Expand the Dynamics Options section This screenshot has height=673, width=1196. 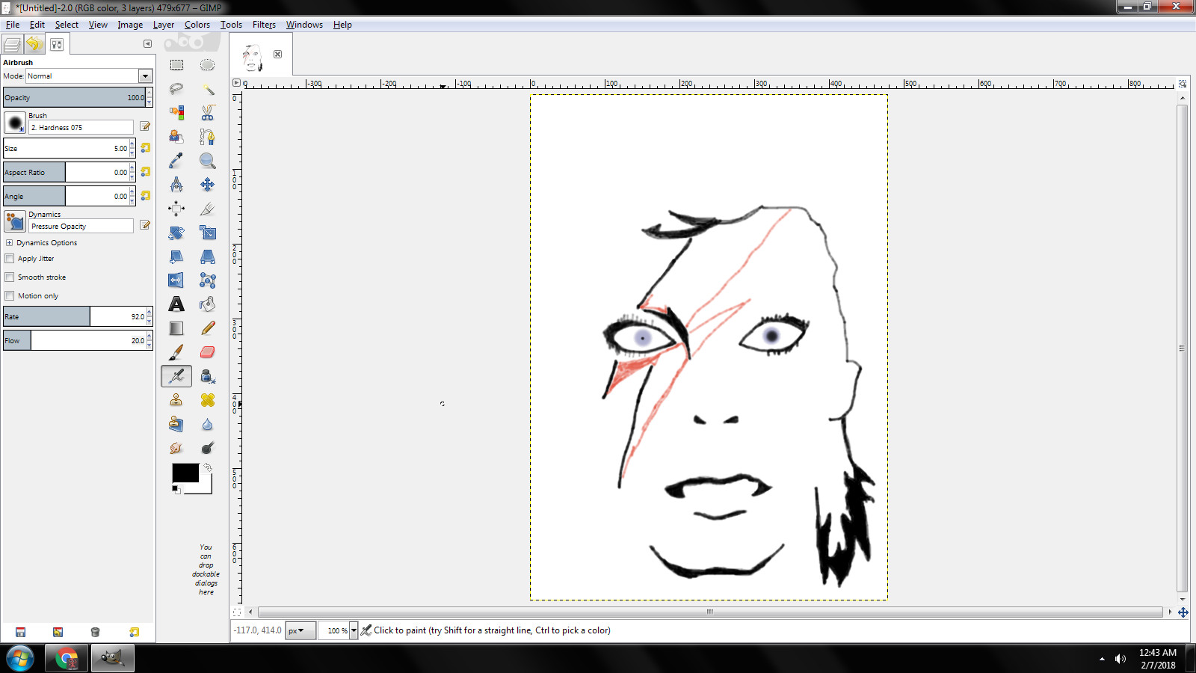tap(9, 243)
